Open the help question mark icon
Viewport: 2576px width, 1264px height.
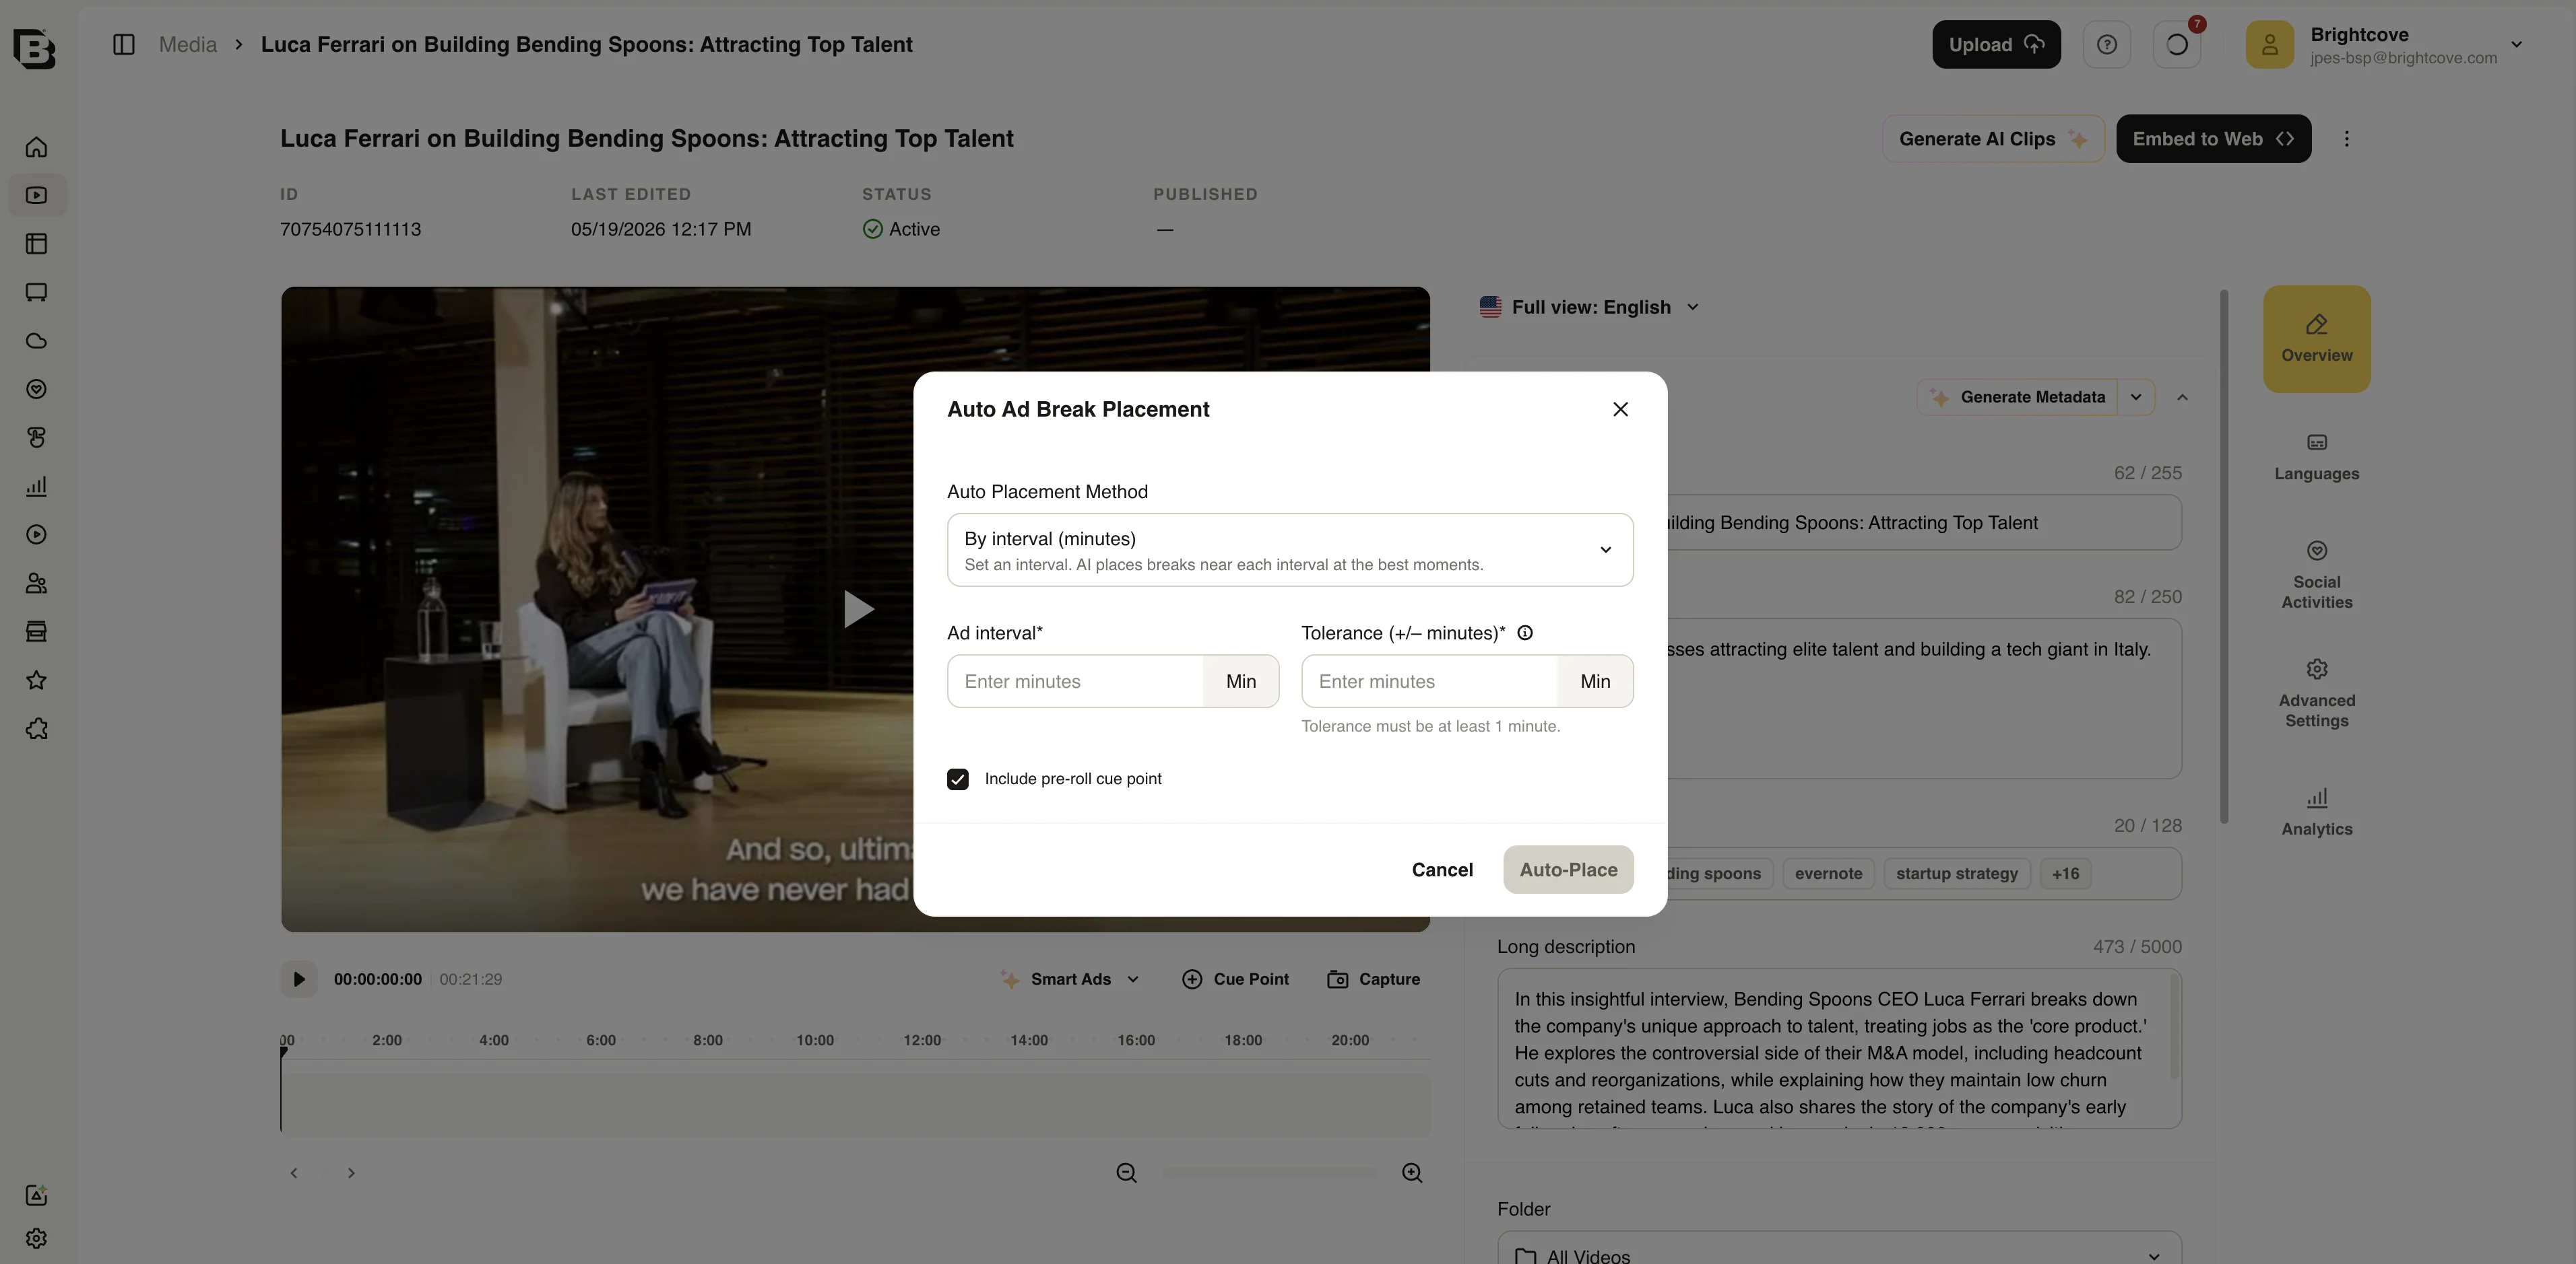[x=2107, y=45]
